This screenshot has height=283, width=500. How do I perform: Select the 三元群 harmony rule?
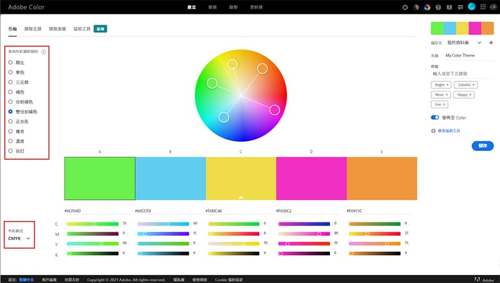click(19, 83)
